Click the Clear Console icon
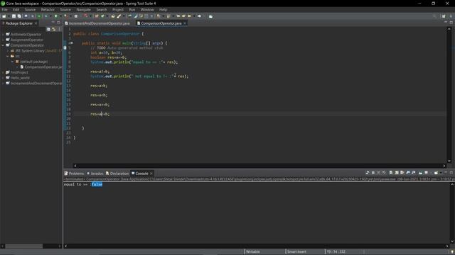Viewport: 455px width, 255px height. (390, 173)
